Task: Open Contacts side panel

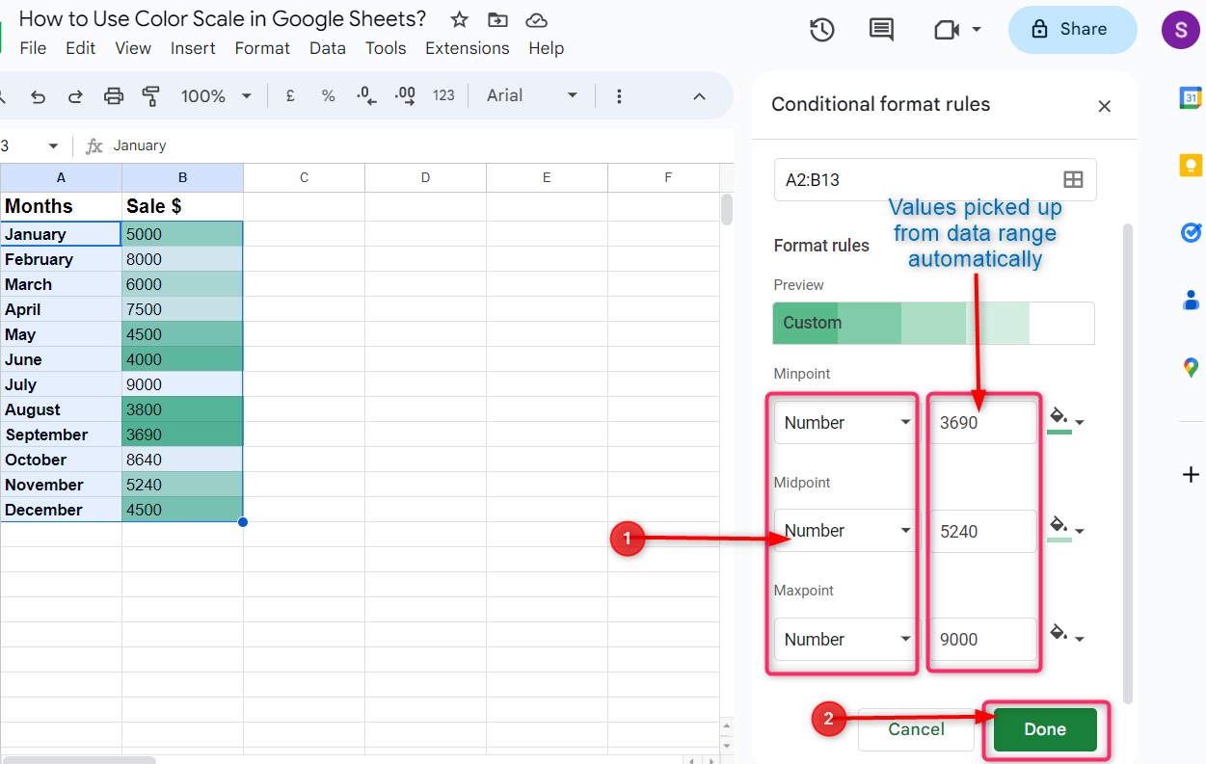Action: click(1191, 300)
